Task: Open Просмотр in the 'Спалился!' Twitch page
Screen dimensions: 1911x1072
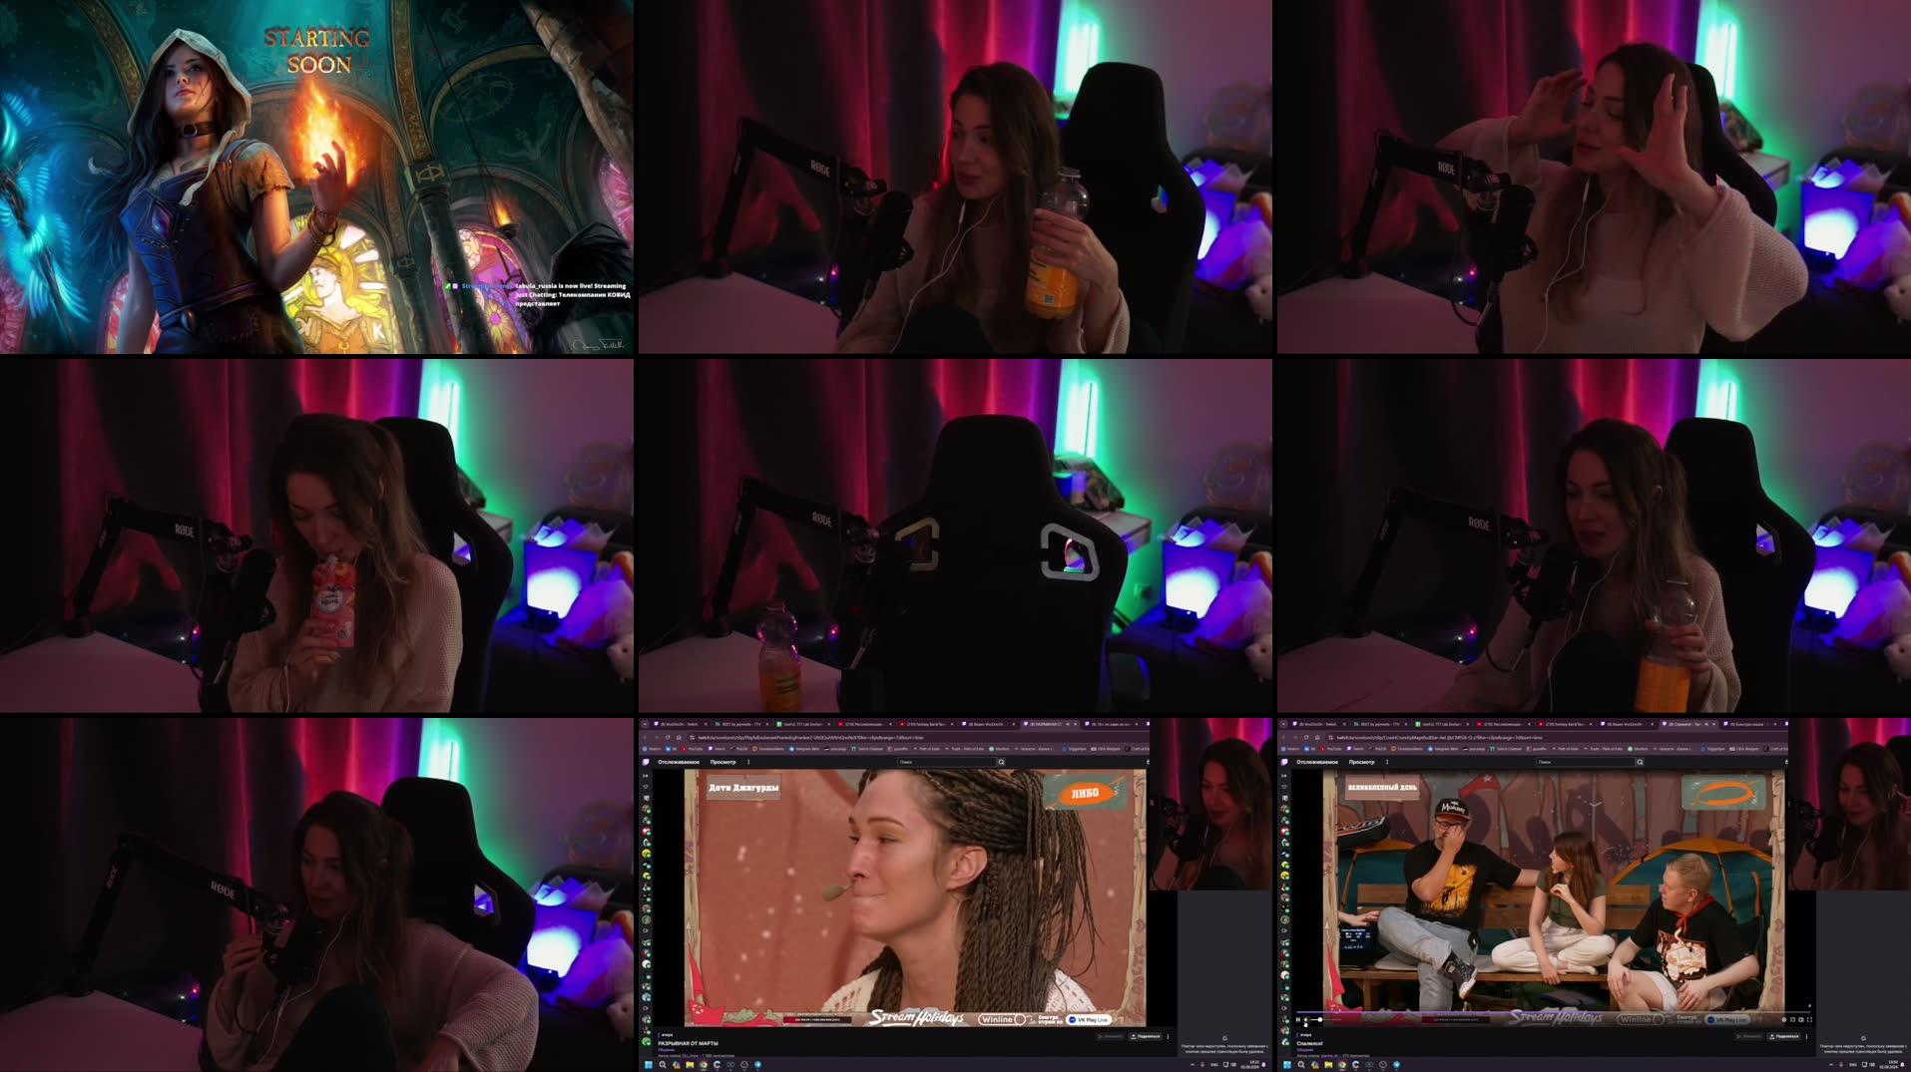Action: (x=1362, y=762)
